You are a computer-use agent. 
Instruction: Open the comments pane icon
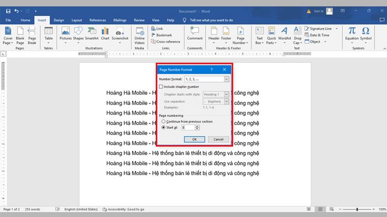click(382, 20)
